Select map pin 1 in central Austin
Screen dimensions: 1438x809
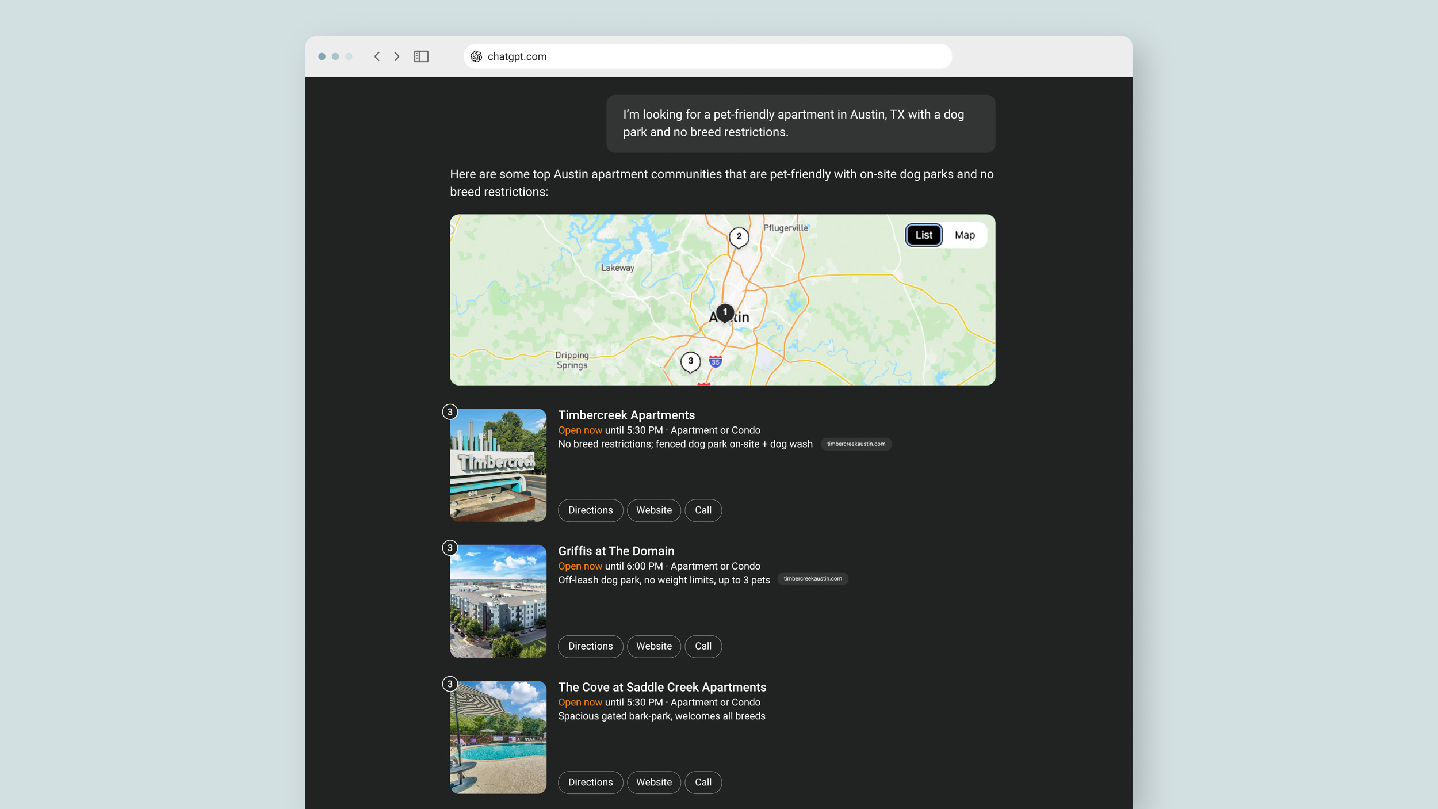pyautogui.click(x=724, y=312)
